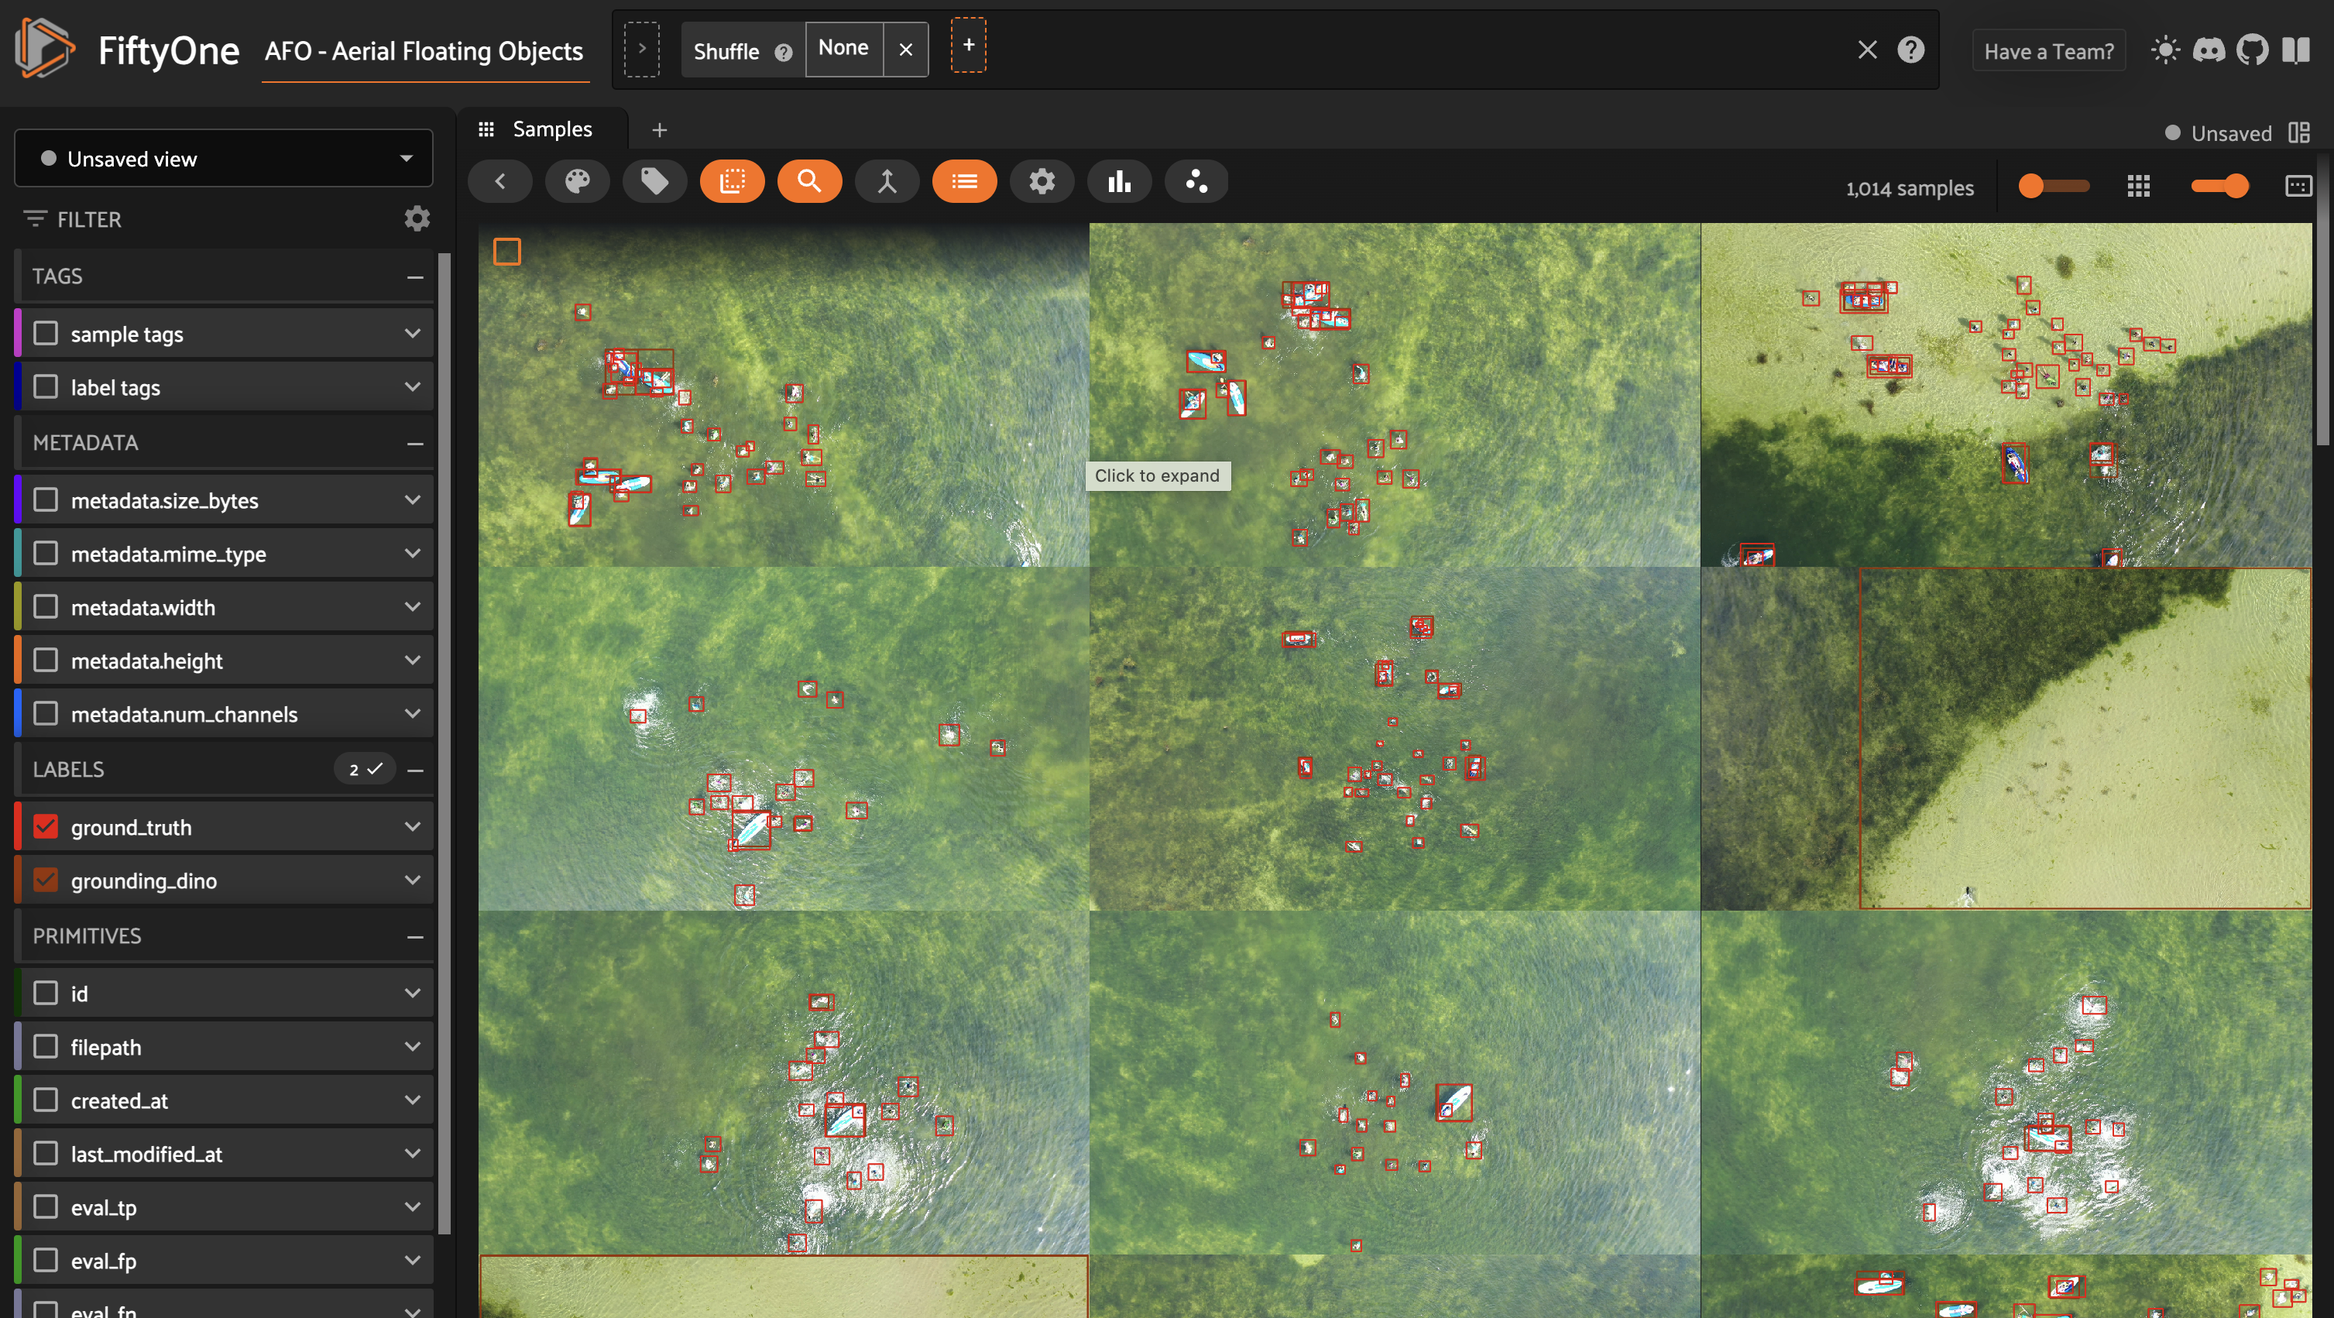Select the Samples tab

click(x=551, y=129)
